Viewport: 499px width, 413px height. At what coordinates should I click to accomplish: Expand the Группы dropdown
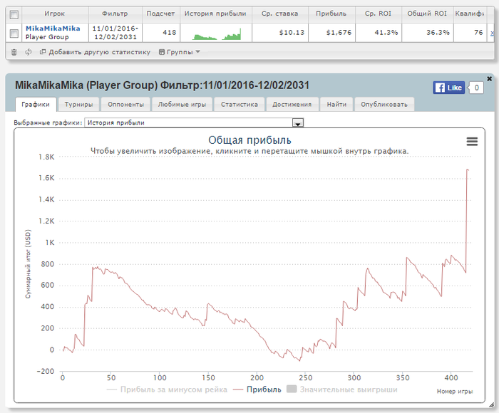[180, 52]
